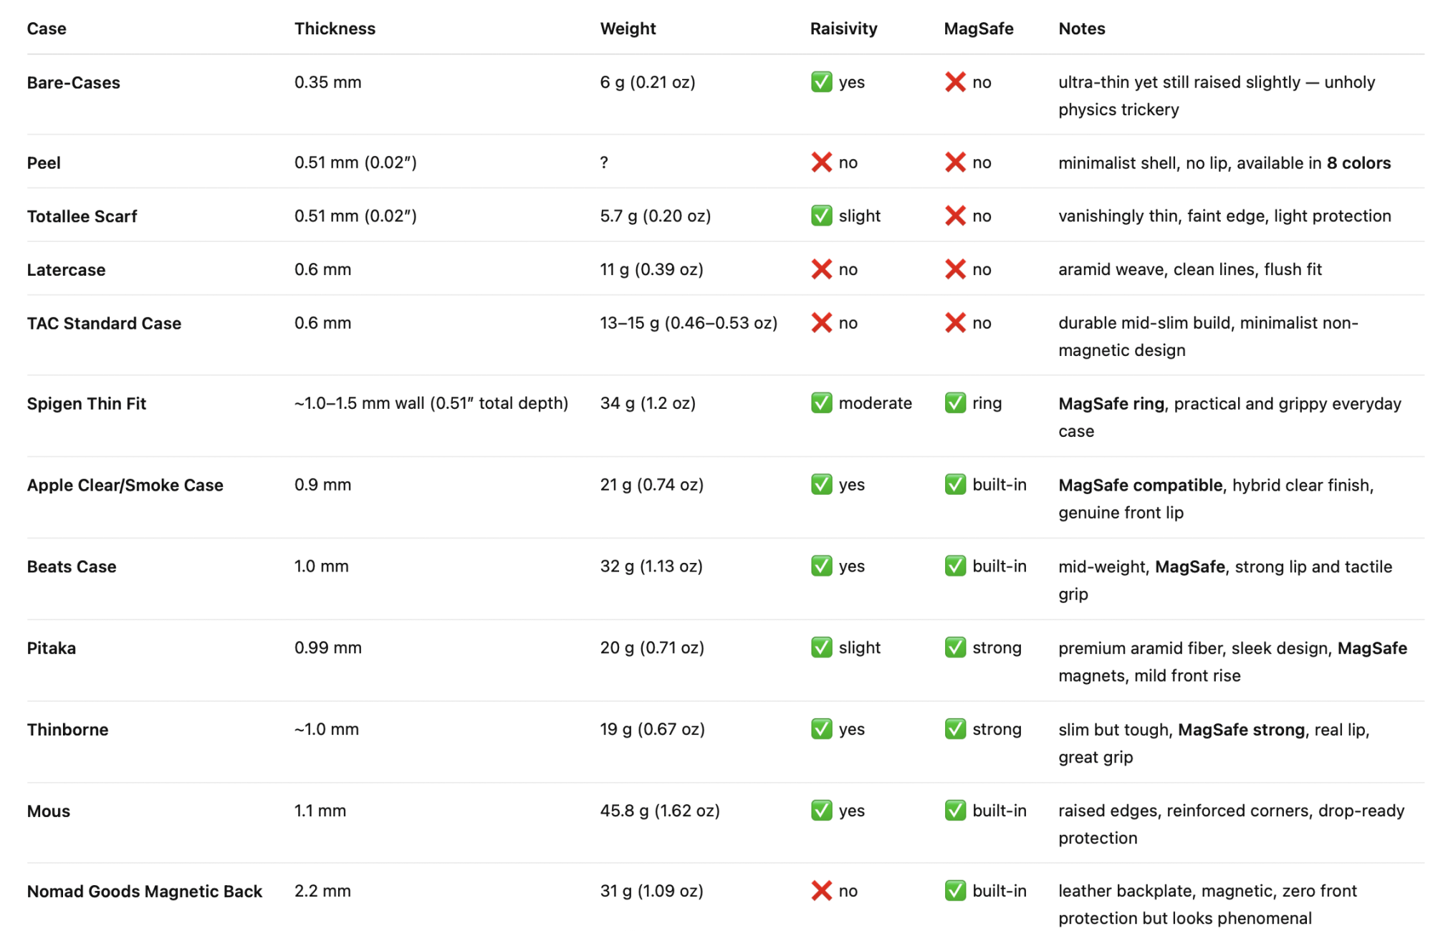Click the question mark in Peel's Weight cell
Screen dimensions: 1433x931
click(604, 163)
